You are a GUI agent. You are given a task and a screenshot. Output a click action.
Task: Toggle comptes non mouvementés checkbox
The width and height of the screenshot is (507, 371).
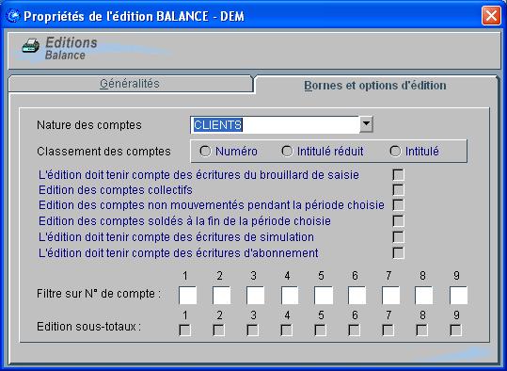pos(398,205)
